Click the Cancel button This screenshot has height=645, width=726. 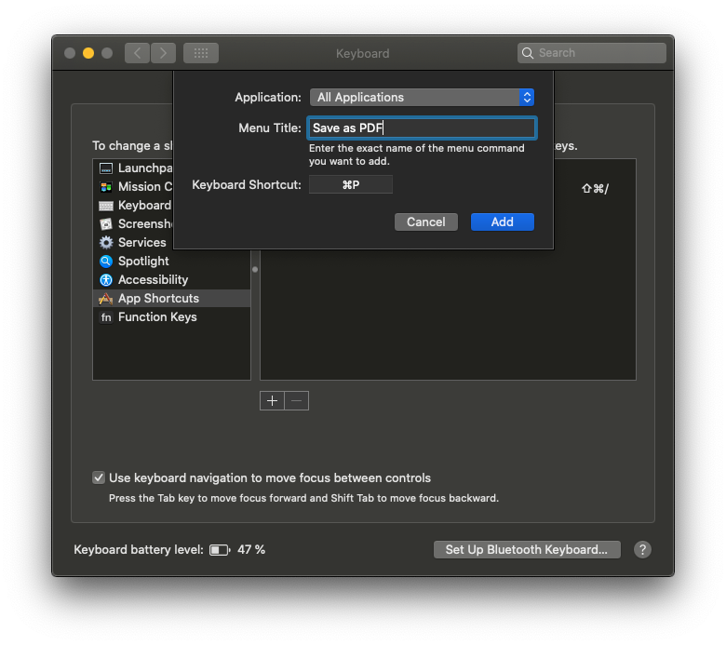426,222
